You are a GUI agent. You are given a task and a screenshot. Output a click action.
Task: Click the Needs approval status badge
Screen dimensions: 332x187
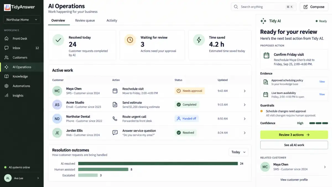(190, 91)
